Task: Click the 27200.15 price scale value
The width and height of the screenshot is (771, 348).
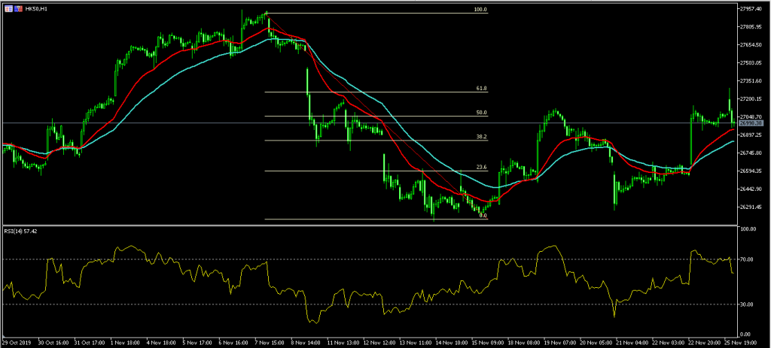Action: pyautogui.click(x=753, y=99)
